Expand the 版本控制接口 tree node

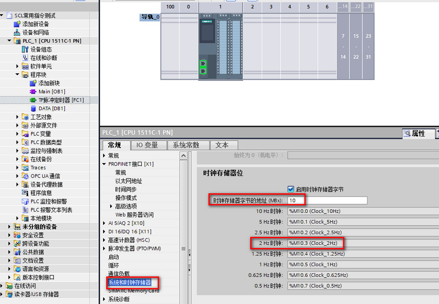pos(9,277)
